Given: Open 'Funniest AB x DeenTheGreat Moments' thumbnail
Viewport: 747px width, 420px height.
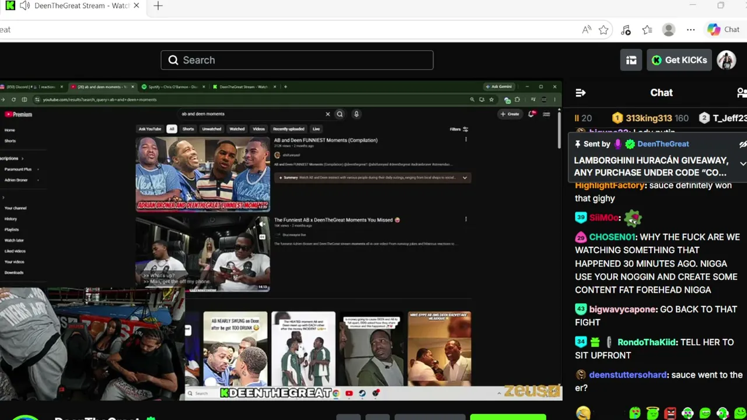Looking at the screenshot, I should point(203,254).
